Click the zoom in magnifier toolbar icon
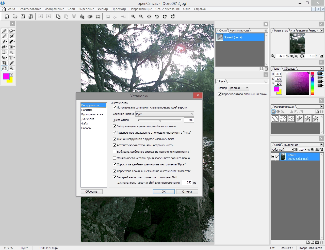 coord(133,17)
